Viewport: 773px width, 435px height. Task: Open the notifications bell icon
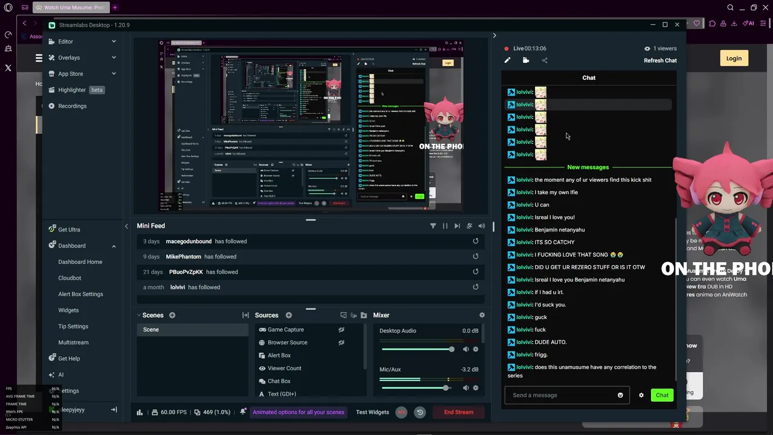(x=243, y=412)
